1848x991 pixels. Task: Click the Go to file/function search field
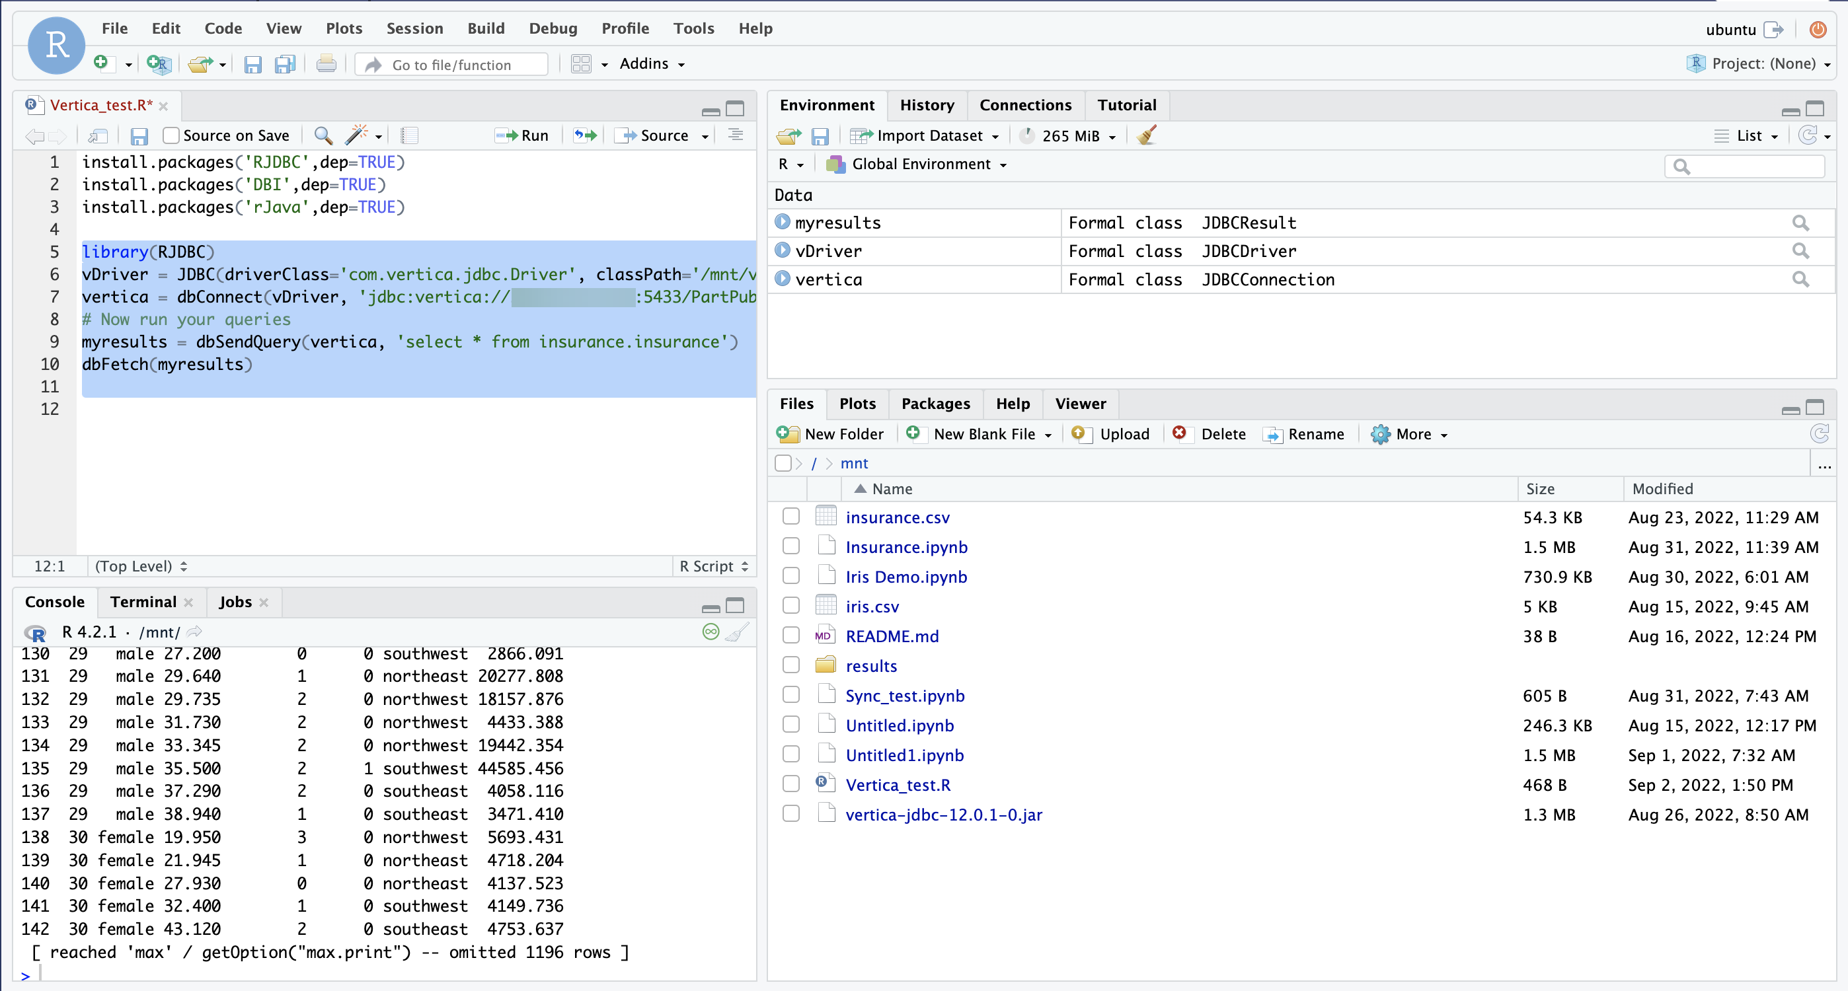453,65
